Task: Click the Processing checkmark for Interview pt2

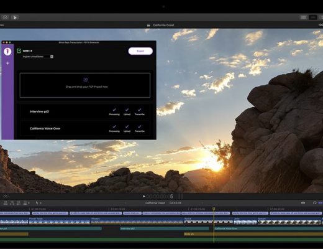Action: click(x=114, y=110)
